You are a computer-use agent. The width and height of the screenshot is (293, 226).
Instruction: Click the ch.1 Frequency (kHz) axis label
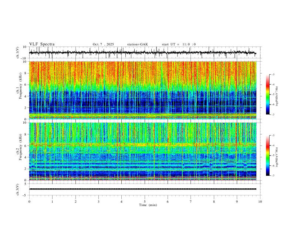click(x=19, y=86)
